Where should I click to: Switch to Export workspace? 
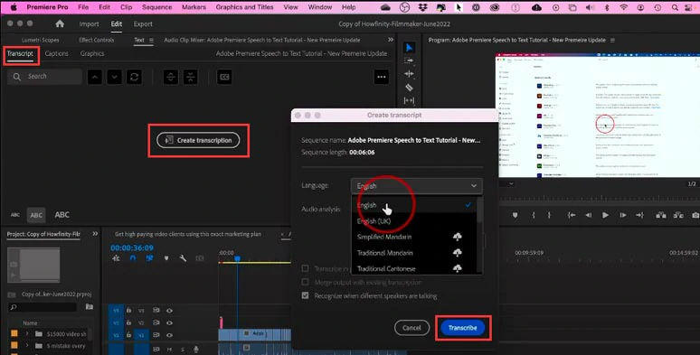[x=143, y=24]
